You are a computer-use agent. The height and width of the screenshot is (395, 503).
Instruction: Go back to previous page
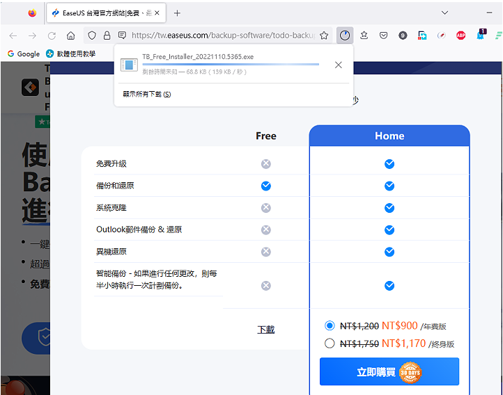coord(13,35)
